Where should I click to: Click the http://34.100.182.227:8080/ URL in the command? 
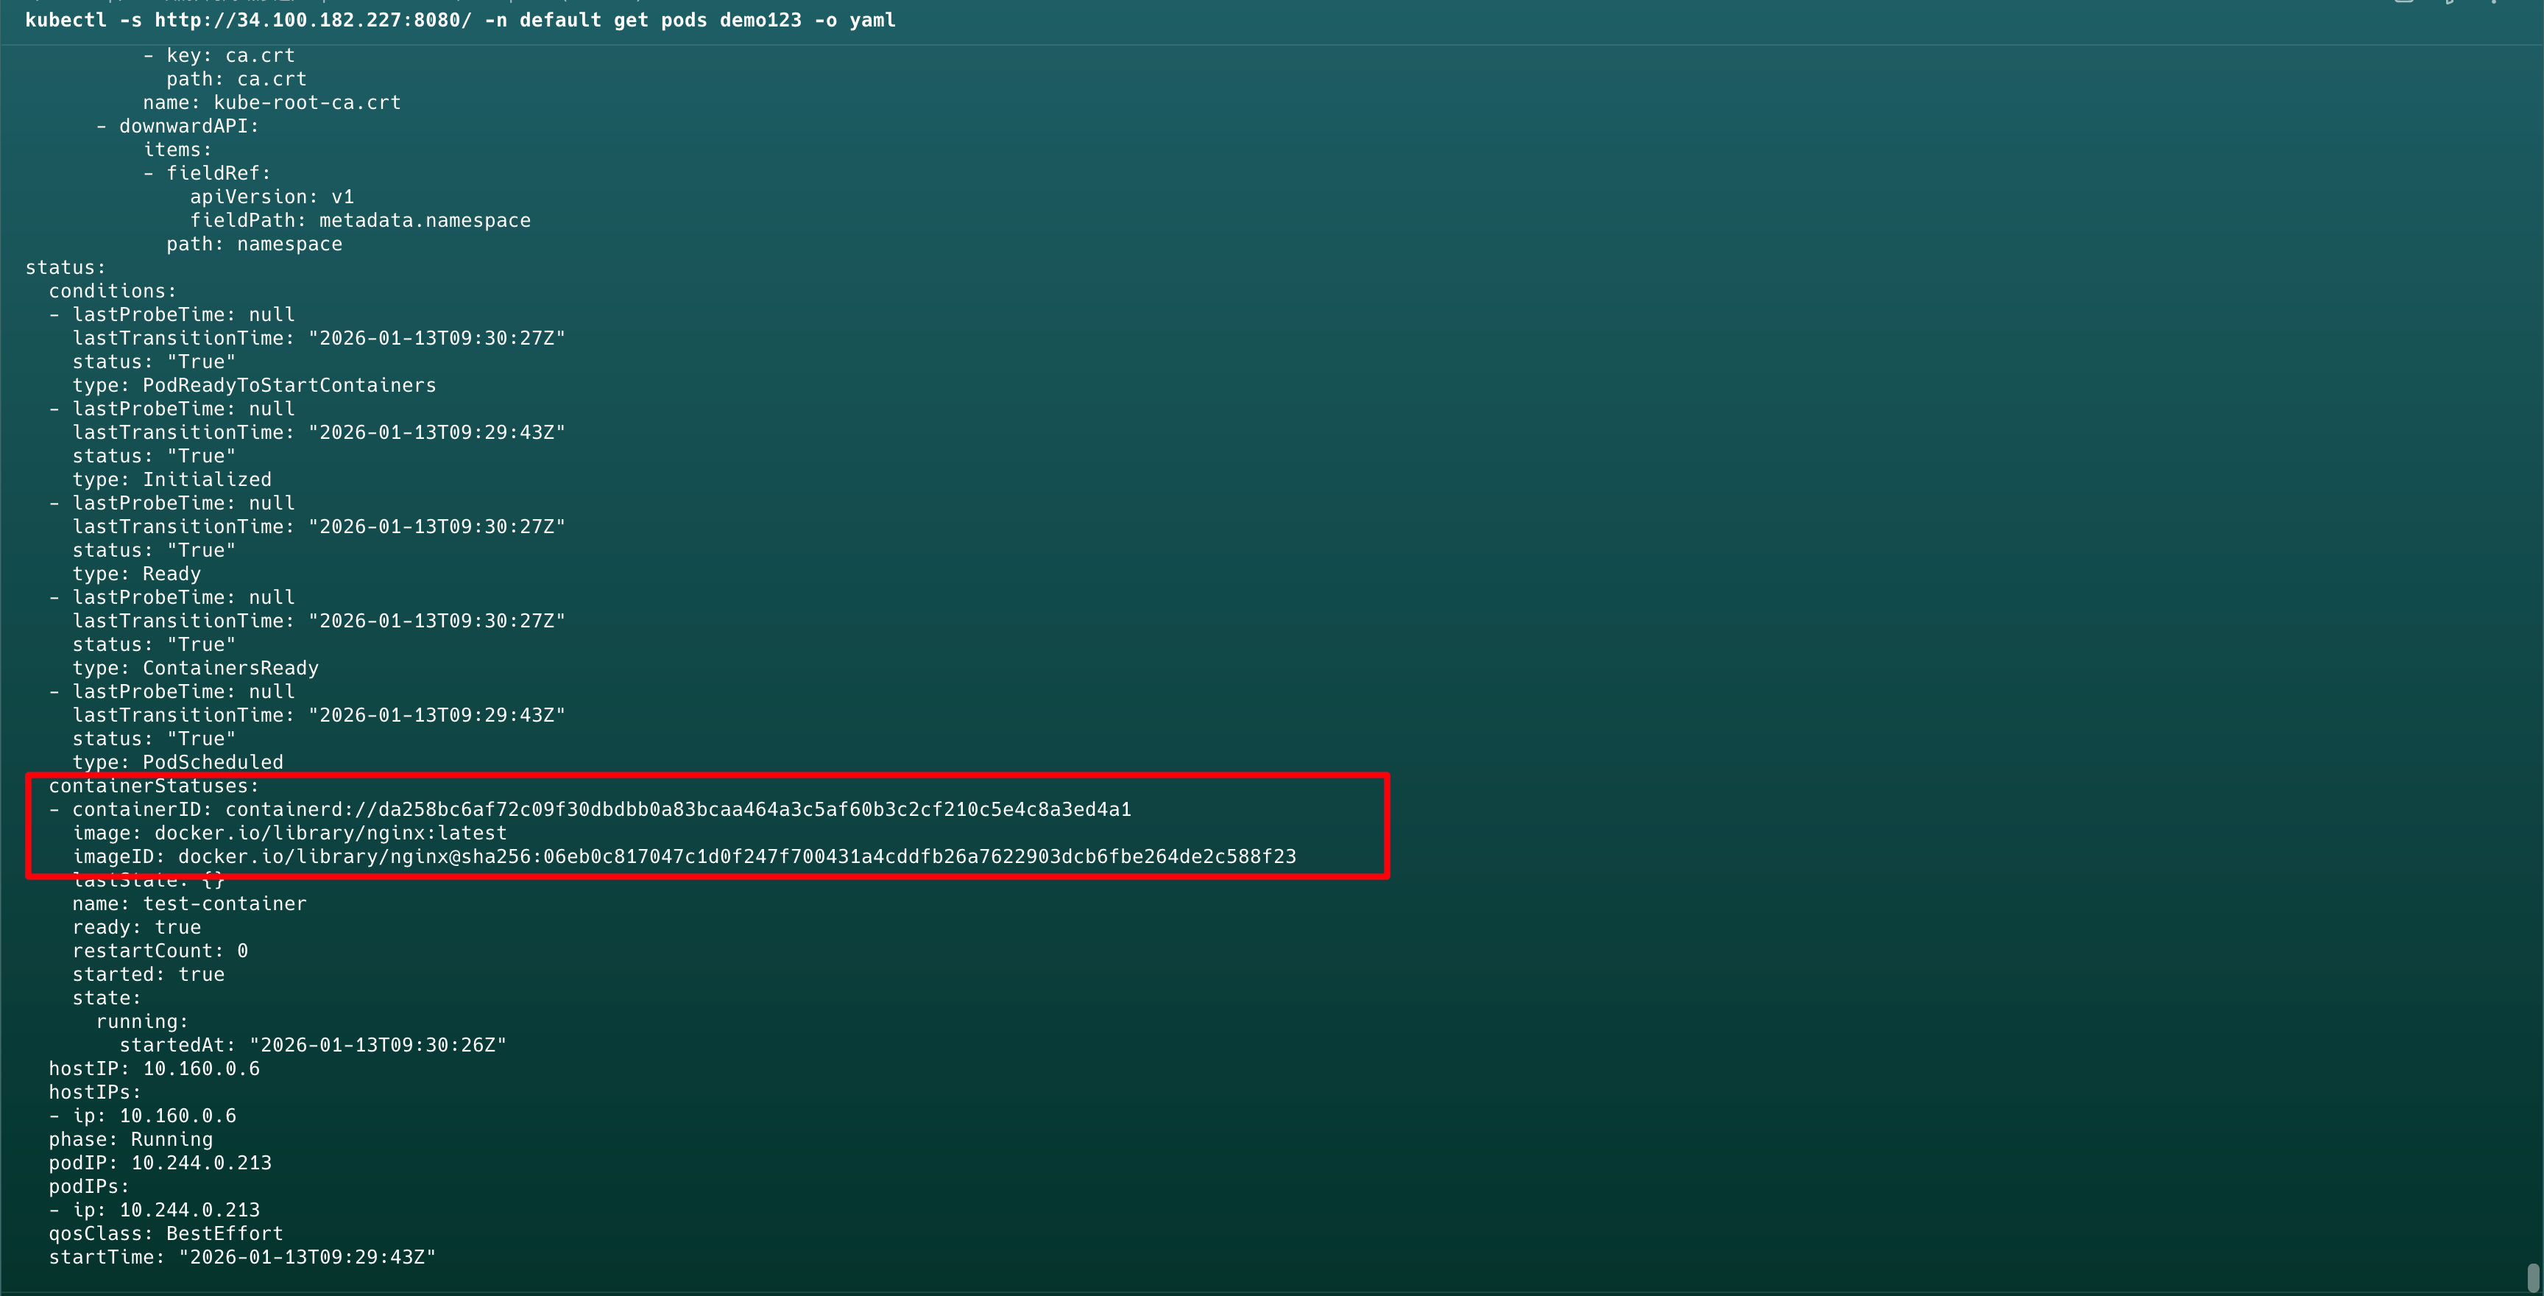(x=313, y=20)
